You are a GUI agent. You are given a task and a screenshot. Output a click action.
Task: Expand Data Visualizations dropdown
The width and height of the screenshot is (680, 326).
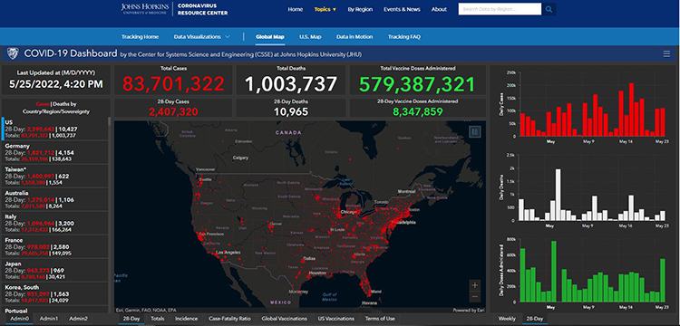point(201,37)
